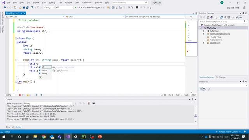Open Google Chrome from the taskbar
249x140 pixels.
tap(44, 136)
